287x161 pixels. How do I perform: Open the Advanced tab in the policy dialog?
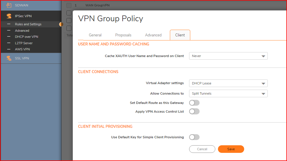(153, 35)
